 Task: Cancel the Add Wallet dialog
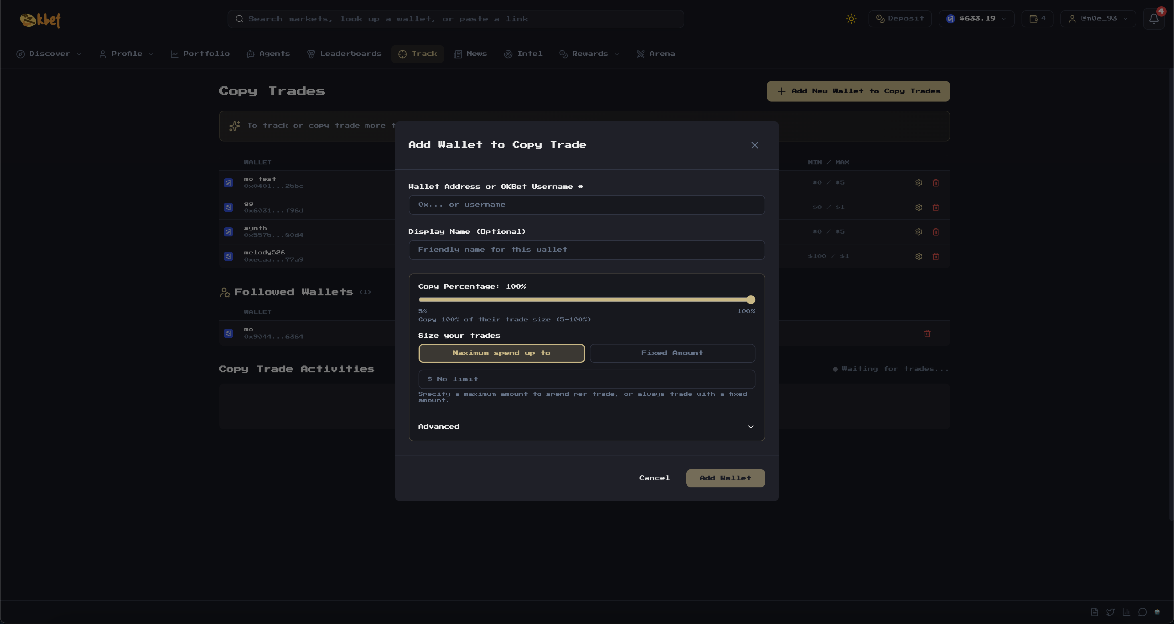click(x=654, y=478)
